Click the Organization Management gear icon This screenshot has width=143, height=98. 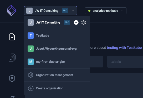(31, 75)
